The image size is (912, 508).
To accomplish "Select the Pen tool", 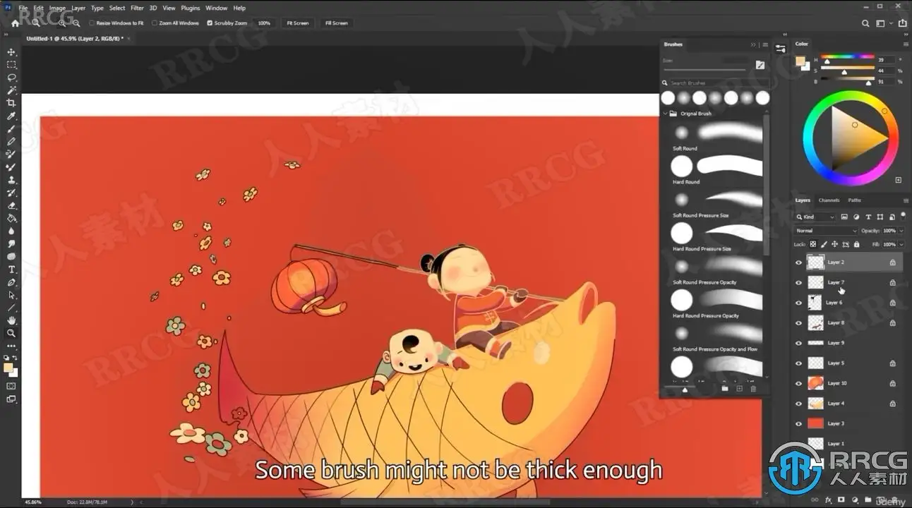I will 11,282.
